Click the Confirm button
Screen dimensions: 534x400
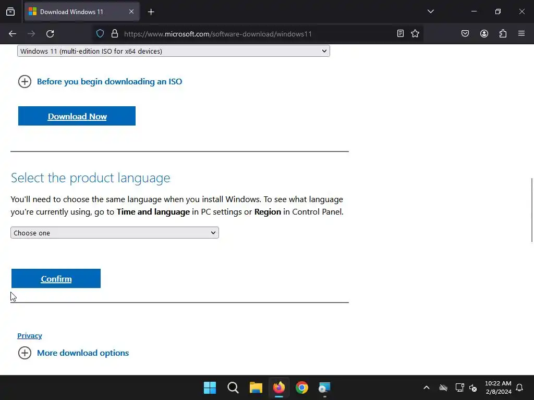56,279
